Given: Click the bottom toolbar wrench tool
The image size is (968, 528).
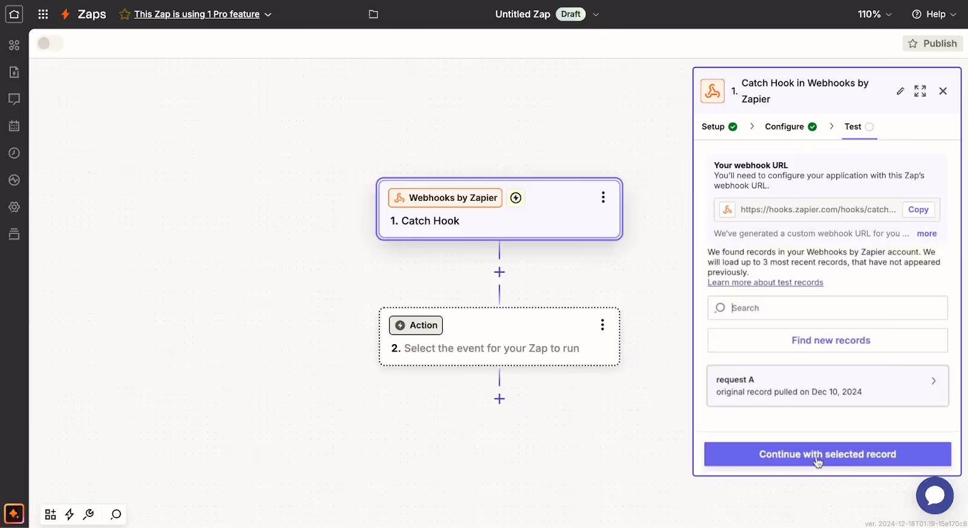Looking at the screenshot, I should [x=88, y=514].
